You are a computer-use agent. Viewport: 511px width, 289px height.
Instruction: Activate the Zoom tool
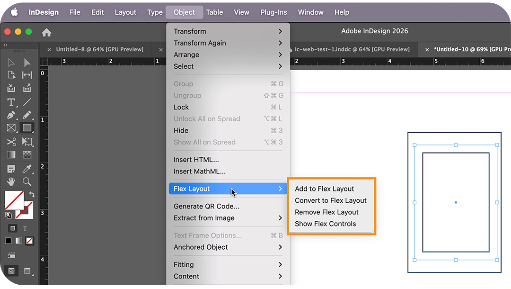click(x=27, y=181)
